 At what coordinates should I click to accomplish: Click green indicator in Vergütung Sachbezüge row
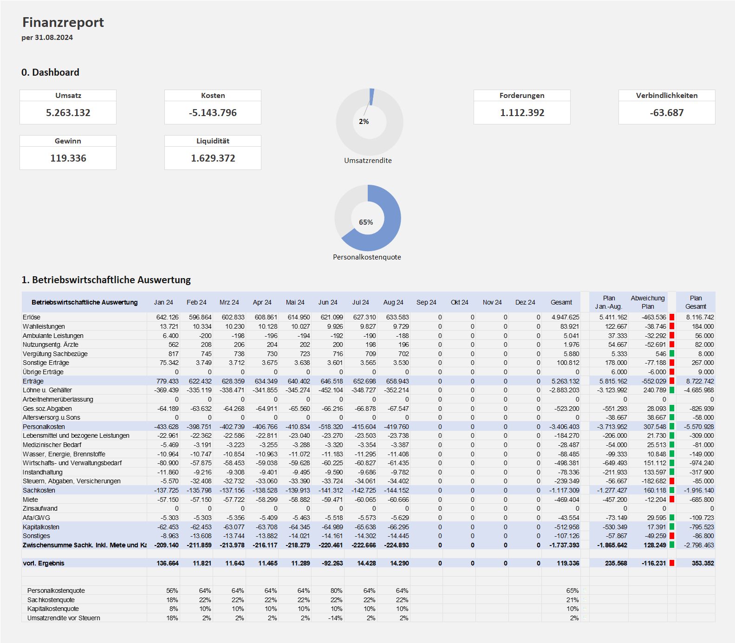click(671, 354)
